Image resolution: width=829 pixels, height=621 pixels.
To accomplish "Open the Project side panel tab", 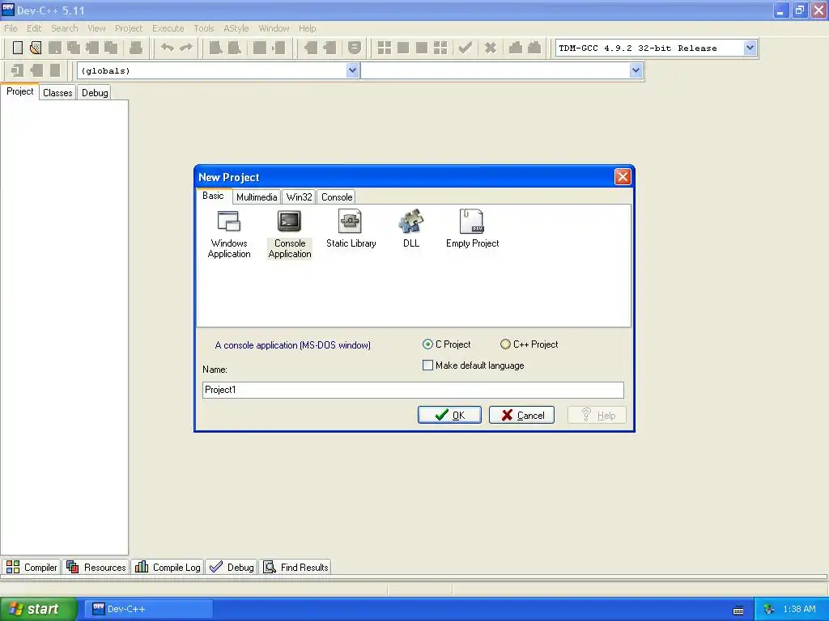I will pos(19,91).
